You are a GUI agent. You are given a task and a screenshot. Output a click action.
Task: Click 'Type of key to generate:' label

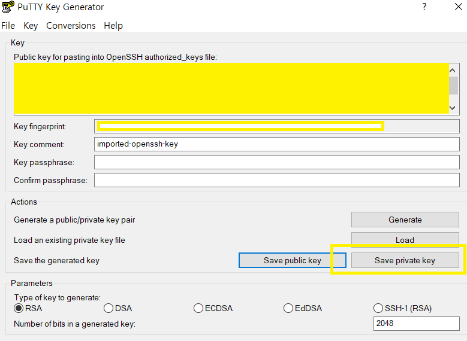58,297
